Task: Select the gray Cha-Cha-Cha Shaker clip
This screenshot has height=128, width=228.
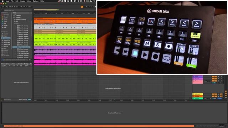Action: click(x=65, y=27)
